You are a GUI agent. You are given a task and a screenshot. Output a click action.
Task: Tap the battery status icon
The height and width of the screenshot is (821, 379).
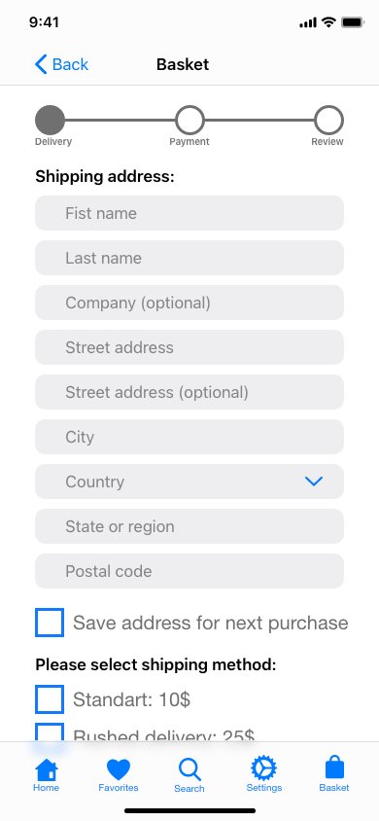coord(353,22)
